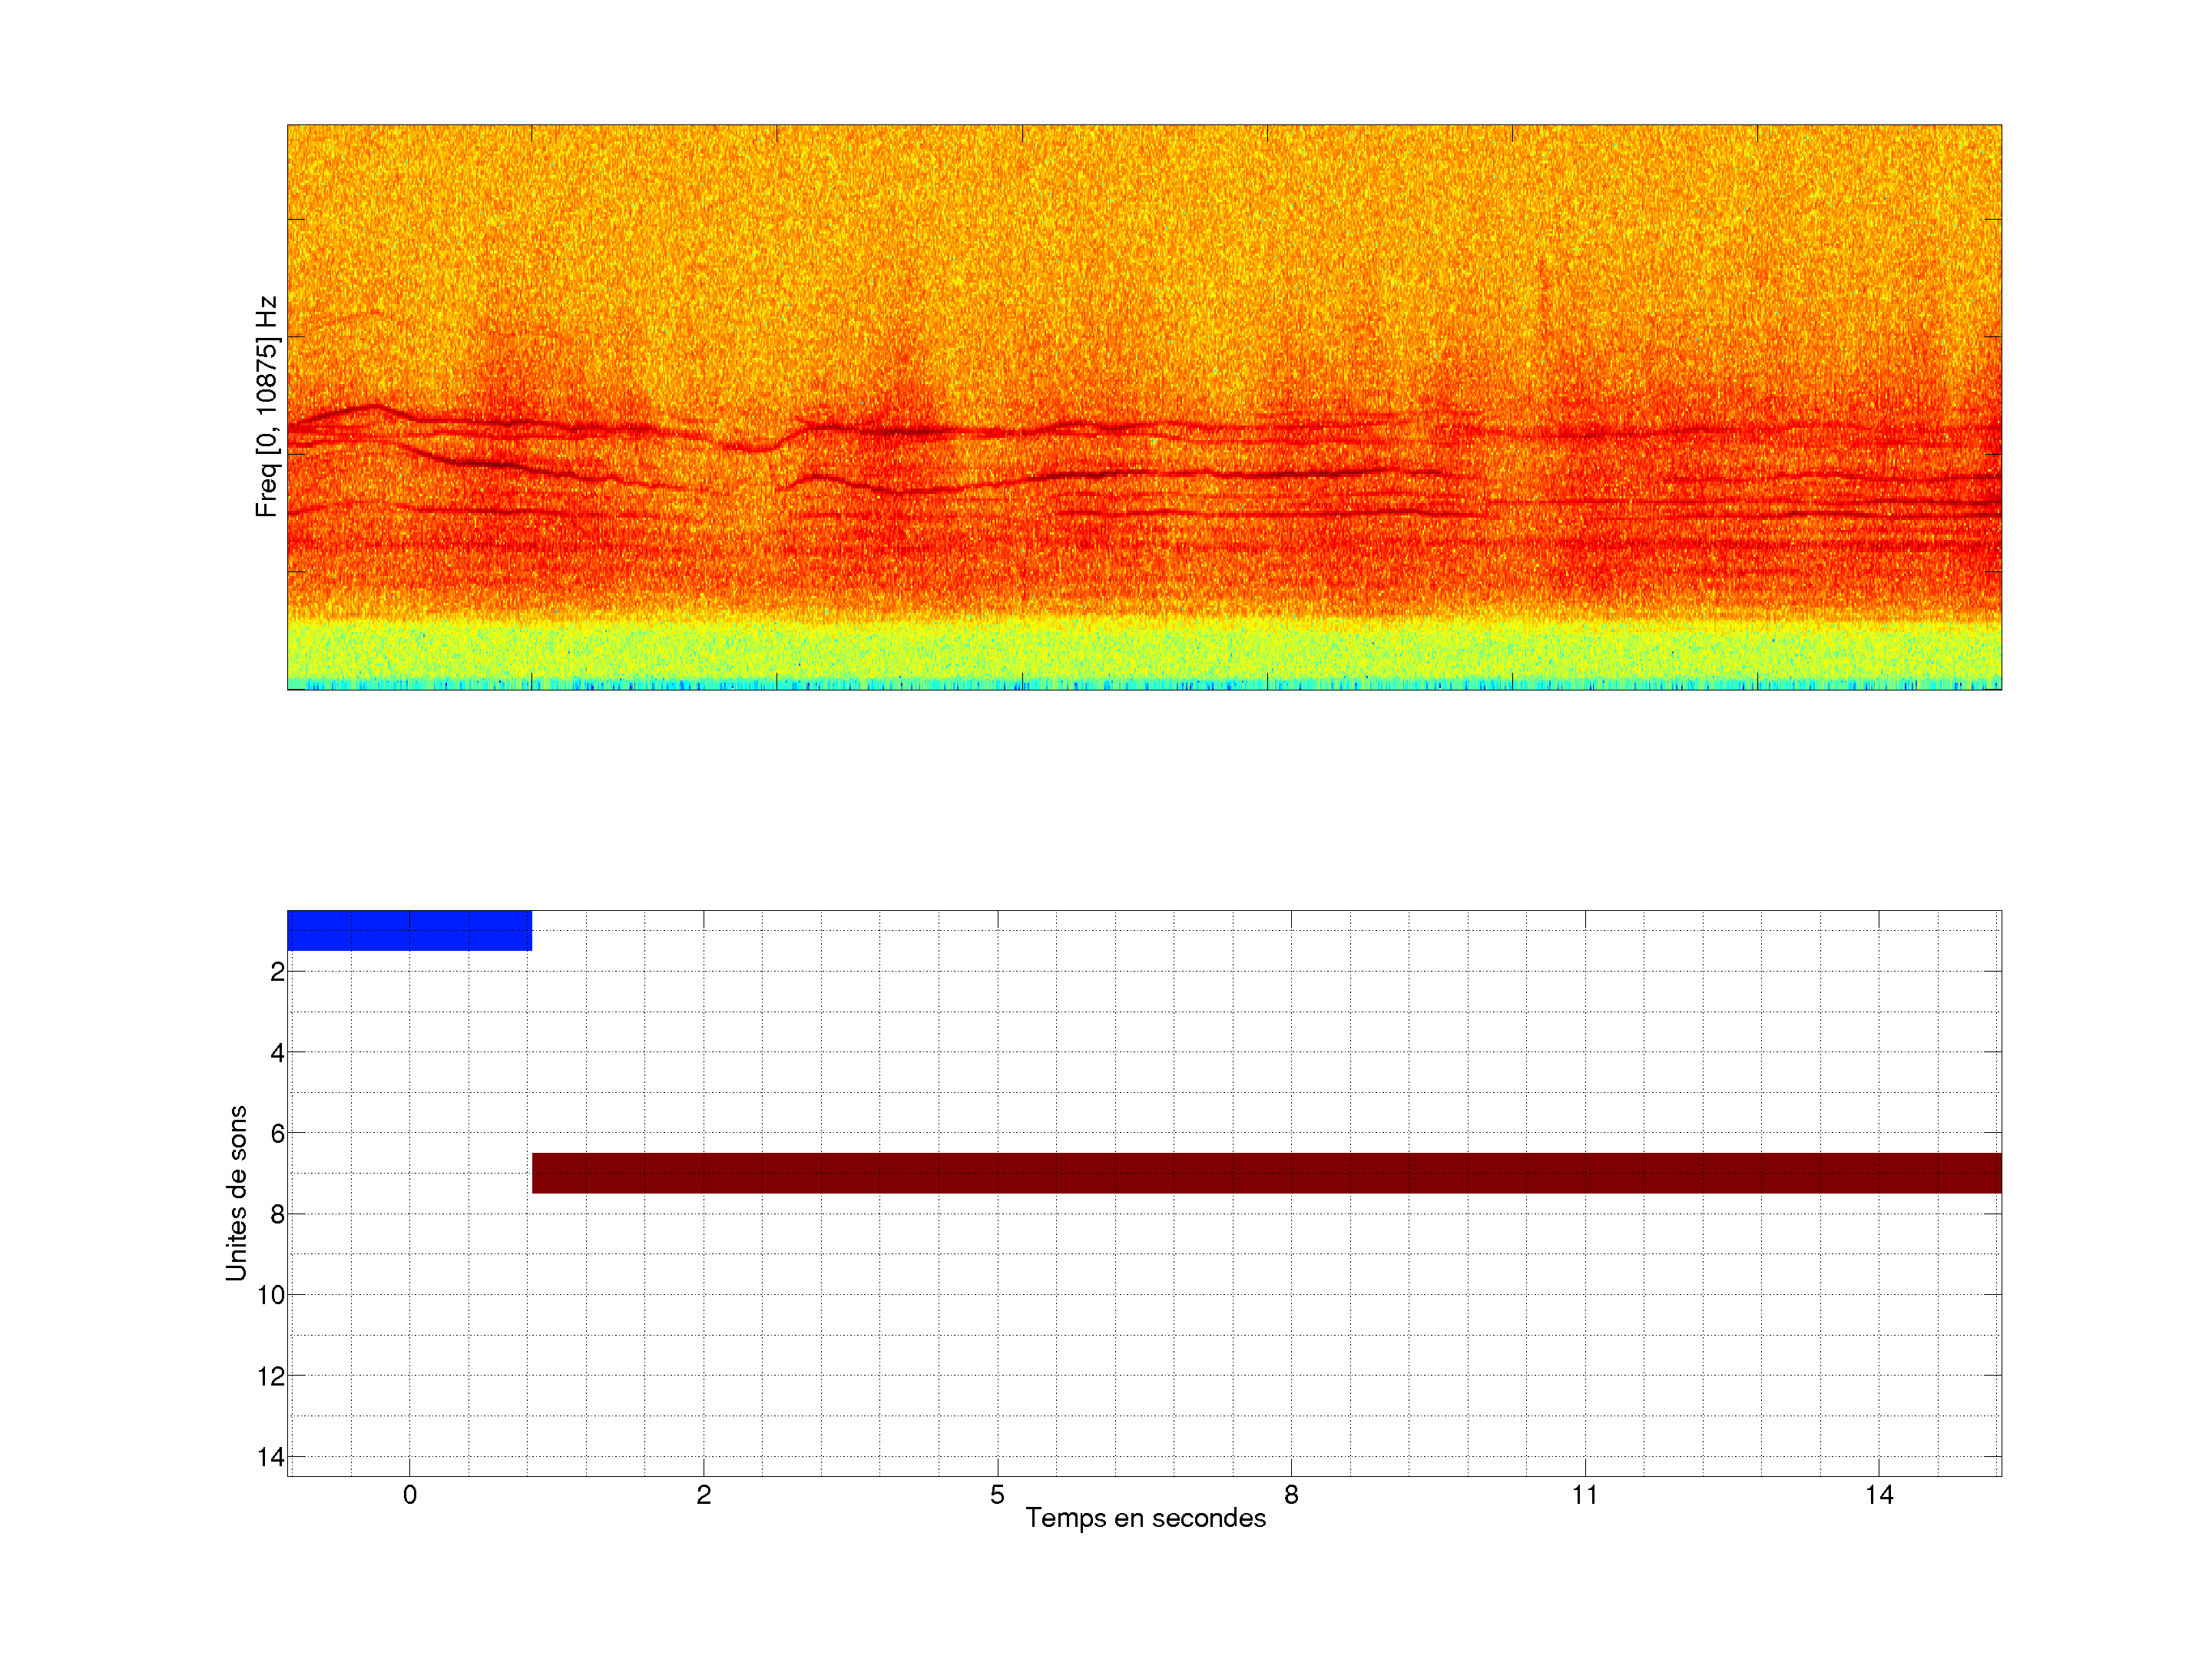Click the 'Temps en secondes' x-axis label
2212x1659 pixels.
point(1145,1518)
